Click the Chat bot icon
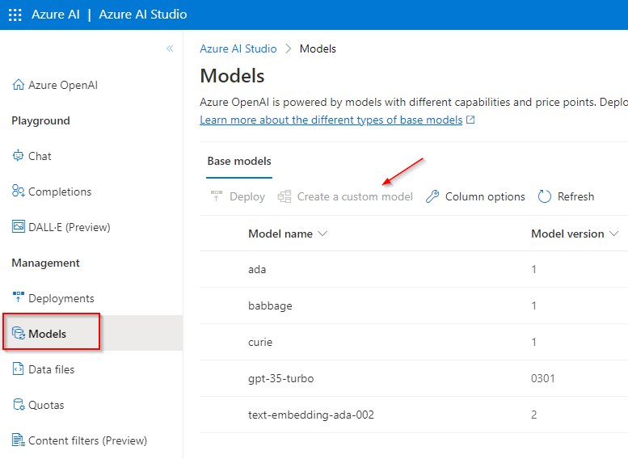This screenshot has height=459, width=628. 18,155
